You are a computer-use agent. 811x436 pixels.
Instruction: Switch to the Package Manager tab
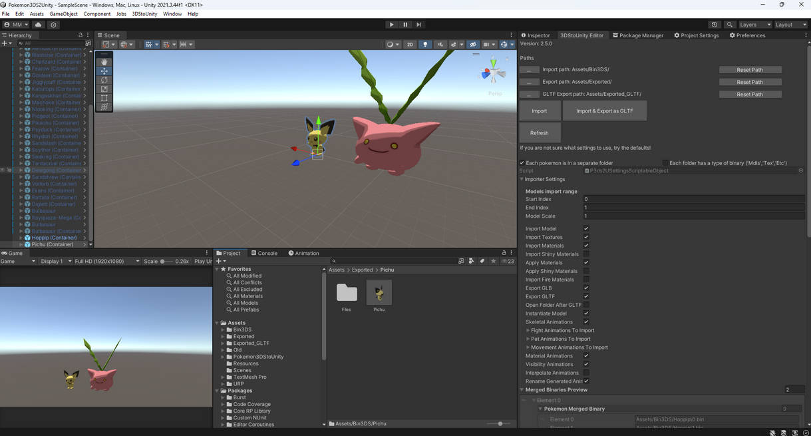(x=638, y=35)
